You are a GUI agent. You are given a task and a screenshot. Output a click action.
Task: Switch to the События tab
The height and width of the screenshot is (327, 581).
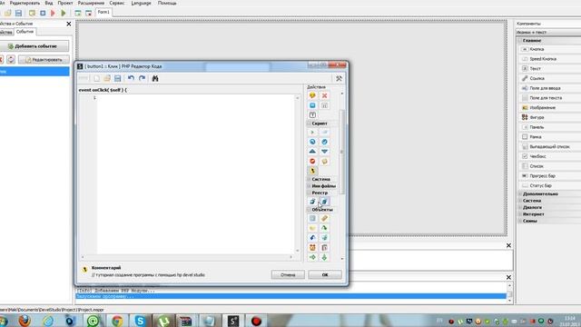[25, 32]
